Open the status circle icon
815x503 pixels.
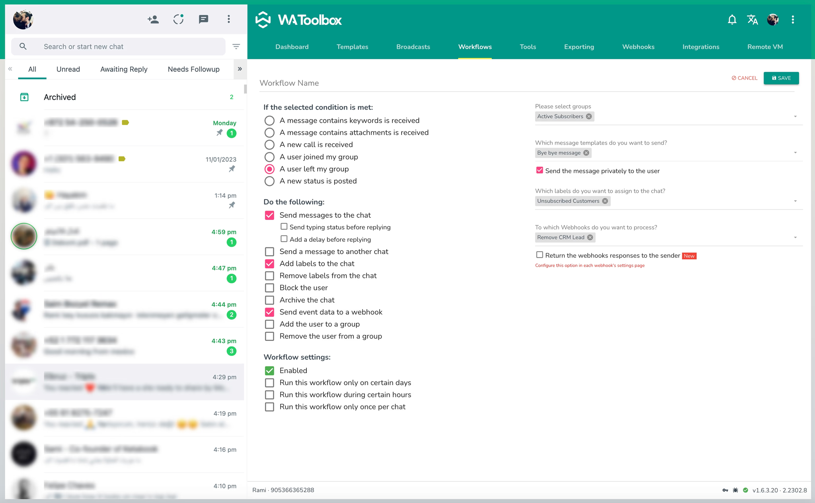coord(178,19)
